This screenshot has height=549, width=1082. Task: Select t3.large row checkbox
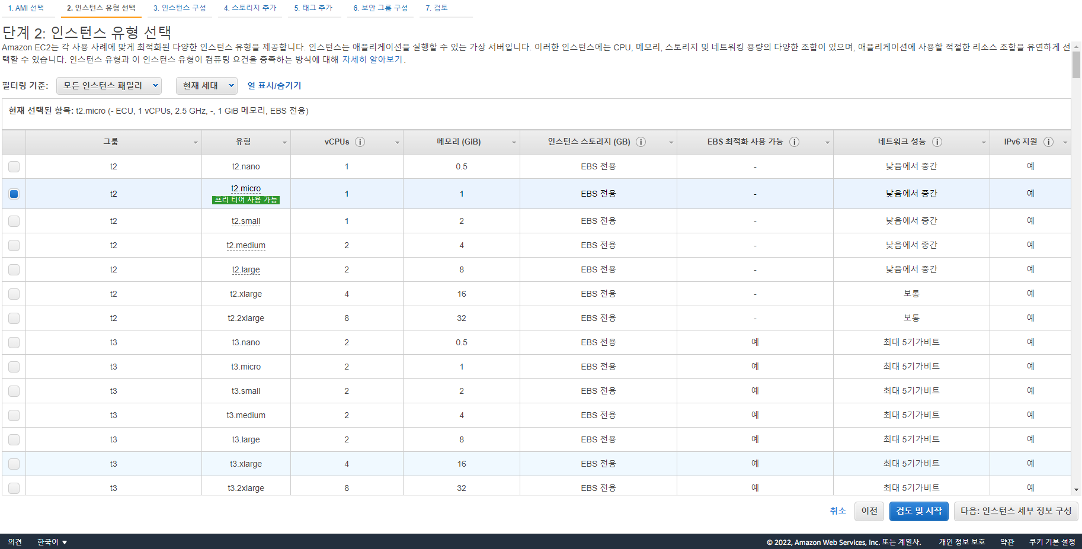14,440
